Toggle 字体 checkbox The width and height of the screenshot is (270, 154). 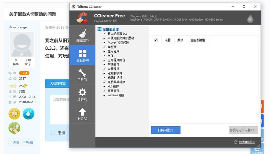click(x=104, y=56)
